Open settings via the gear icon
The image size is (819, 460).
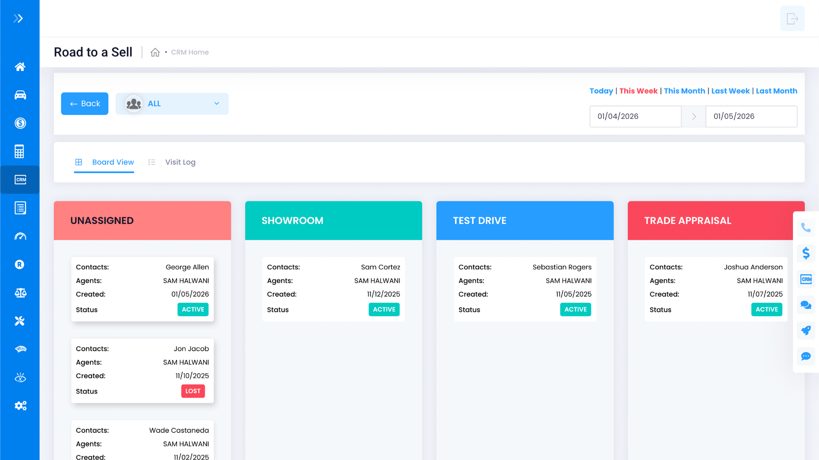pyautogui.click(x=20, y=405)
